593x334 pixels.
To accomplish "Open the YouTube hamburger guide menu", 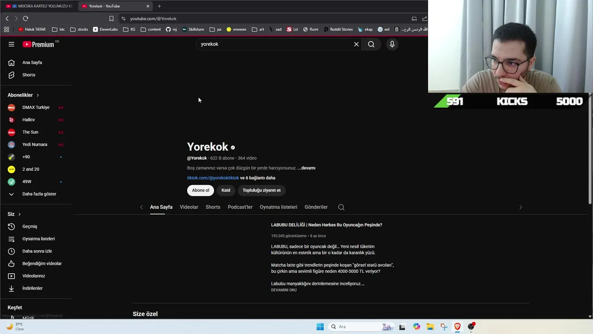I will [11, 44].
